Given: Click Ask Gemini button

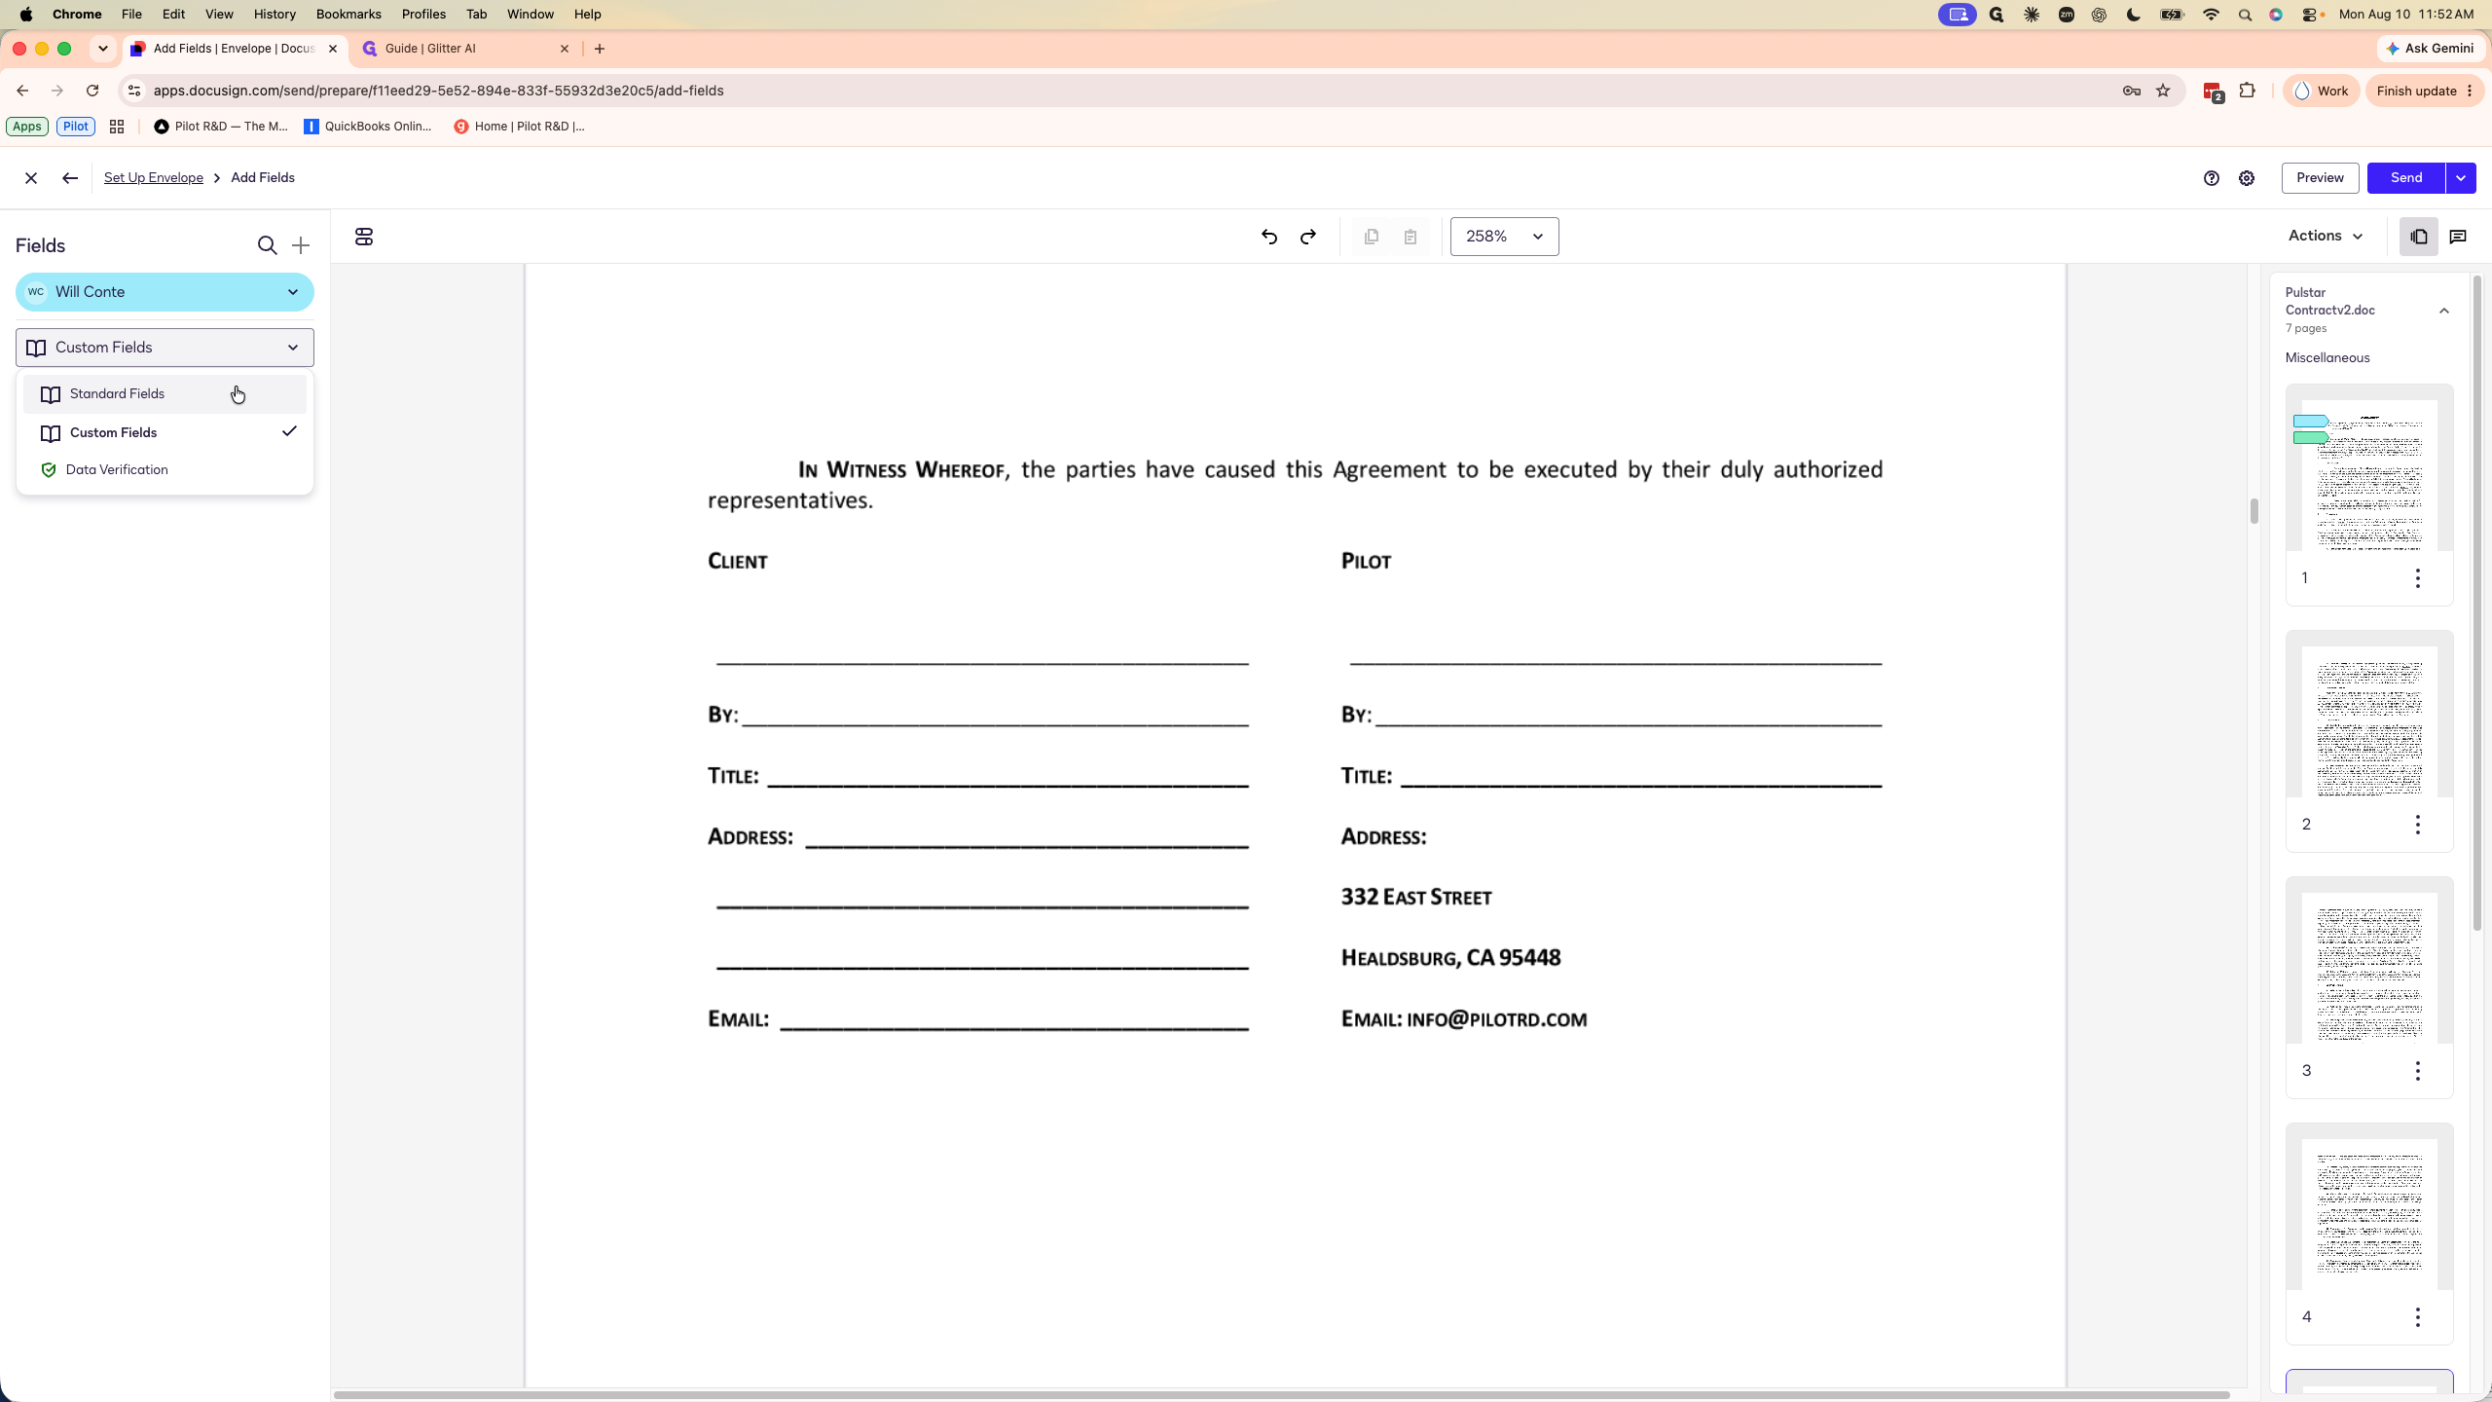Looking at the screenshot, I should click(2430, 49).
